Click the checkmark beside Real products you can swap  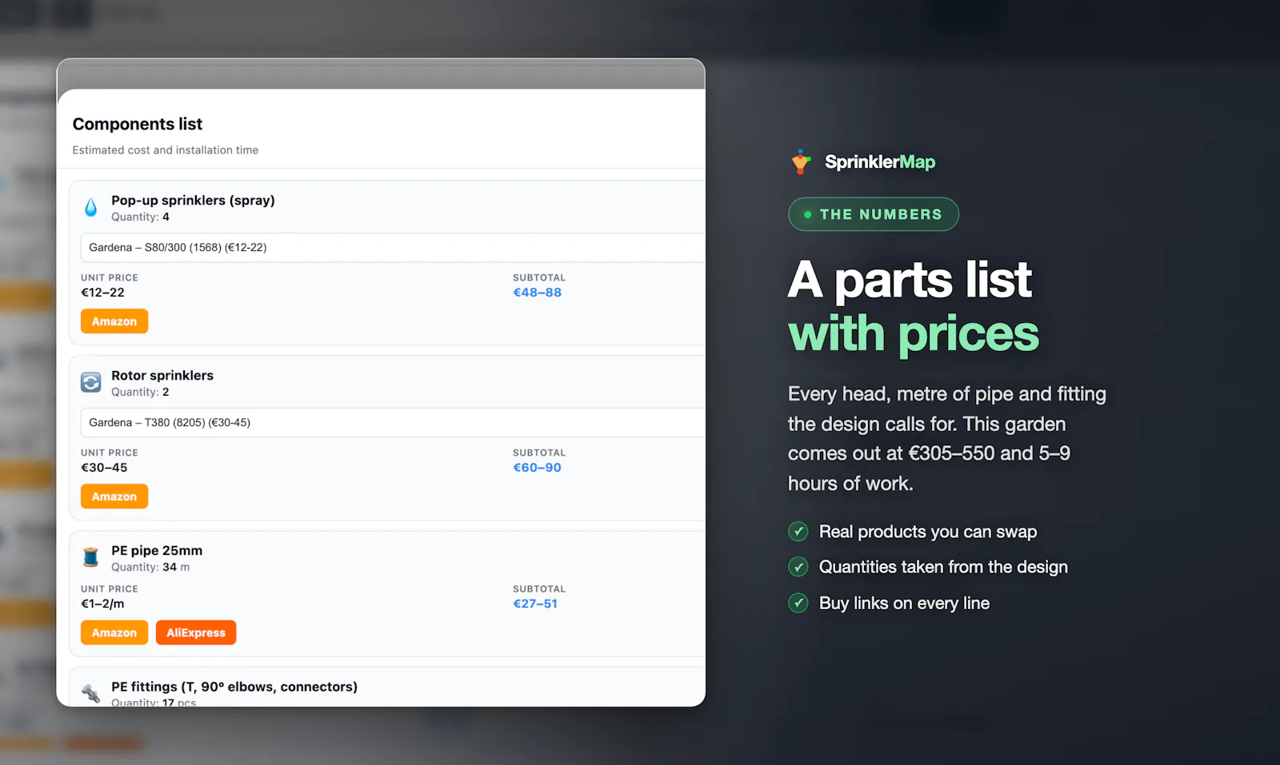[x=798, y=532]
